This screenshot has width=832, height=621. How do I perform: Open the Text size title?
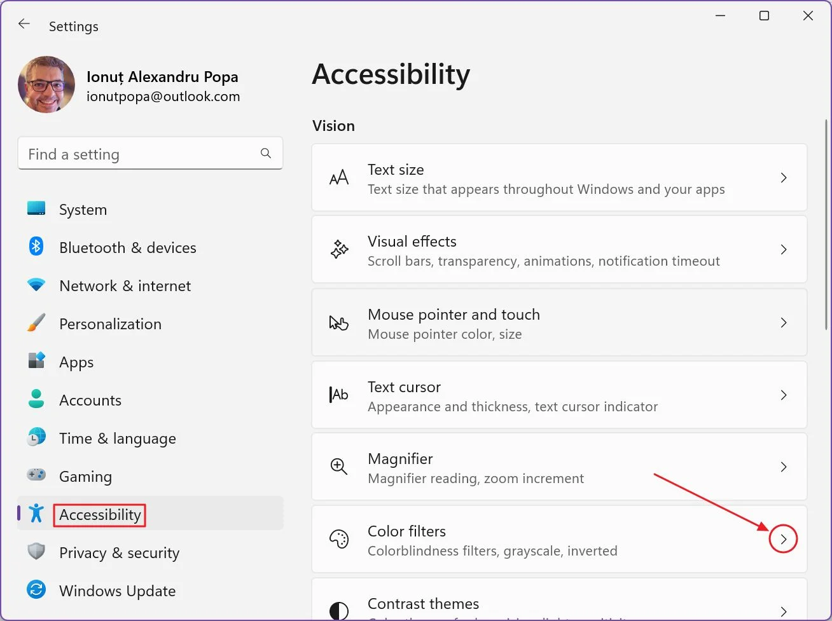(x=396, y=170)
